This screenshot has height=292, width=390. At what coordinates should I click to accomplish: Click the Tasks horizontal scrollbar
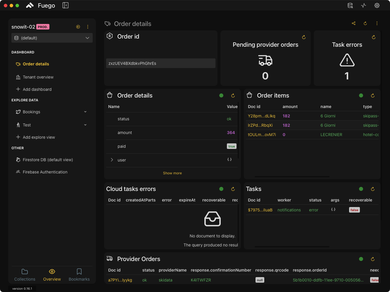coord(292,247)
